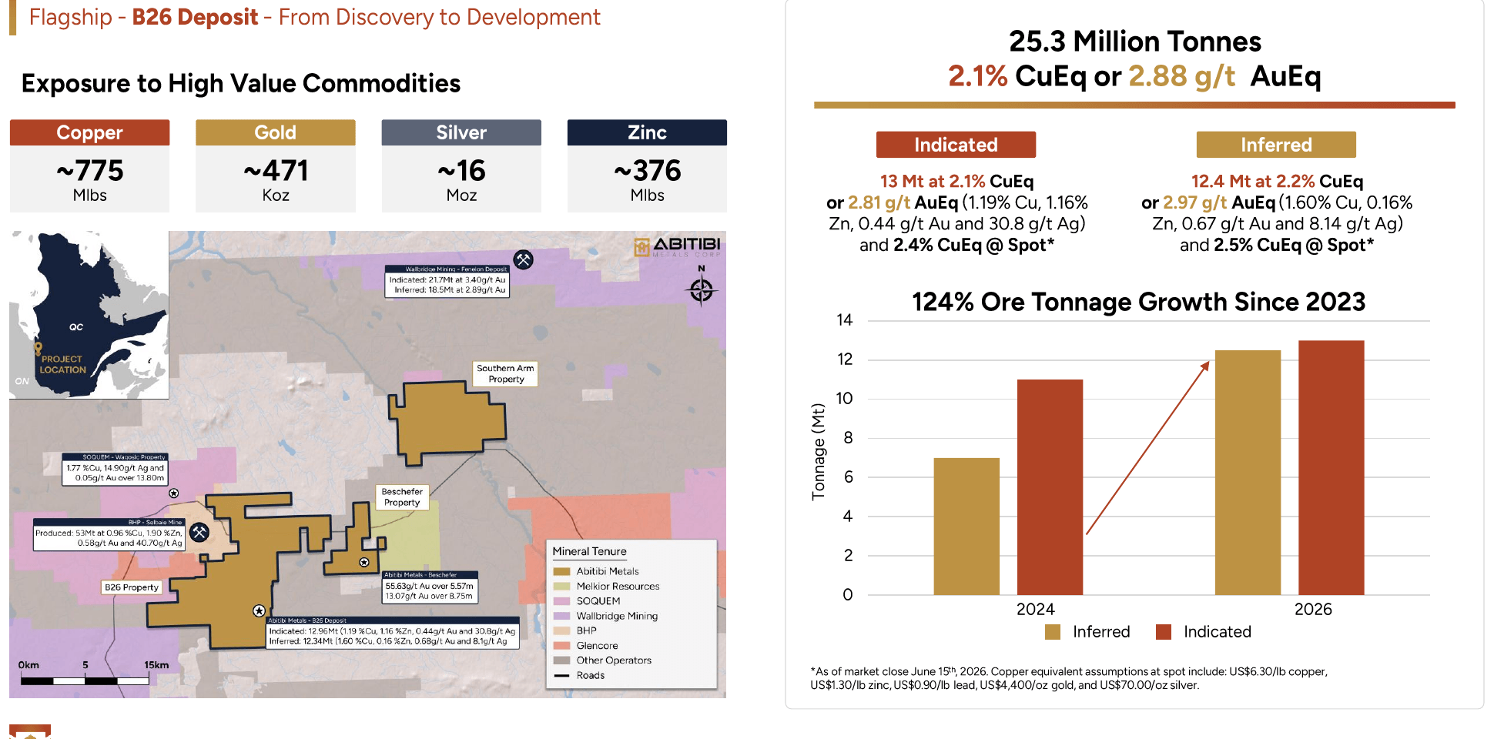The height and width of the screenshot is (739, 1494).
Task: Click the mine pickaxe icon beside the Fenelon Deposit label
Action: (x=524, y=260)
